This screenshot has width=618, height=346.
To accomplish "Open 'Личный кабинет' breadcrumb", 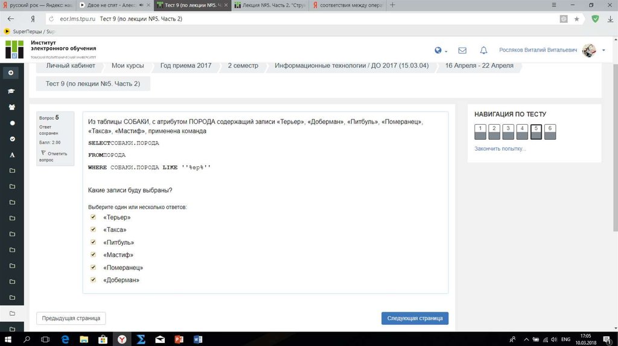I will pyautogui.click(x=71, y=66).
